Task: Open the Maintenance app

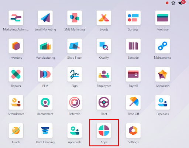Action: pos(162,46)
